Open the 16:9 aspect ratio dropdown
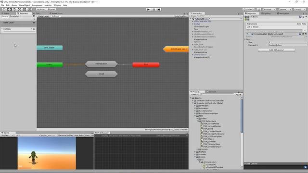Image resolution: width=308 pixels, height=173 pixels. (x=27, y=136)
